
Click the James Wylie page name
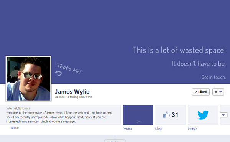tap(72, 92)
